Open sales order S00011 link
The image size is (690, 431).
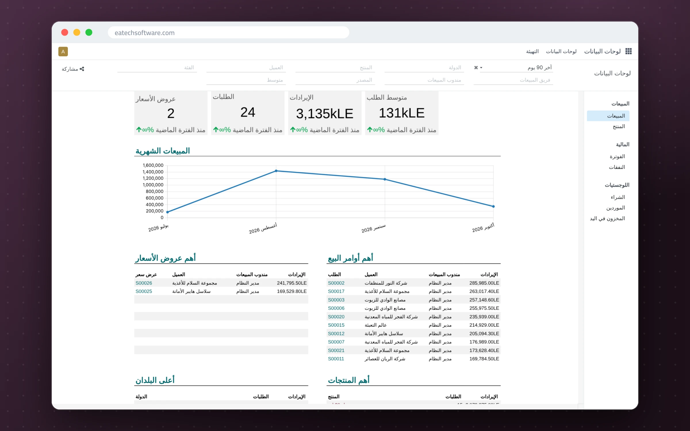pyautogui.click(x=336, y=359)
